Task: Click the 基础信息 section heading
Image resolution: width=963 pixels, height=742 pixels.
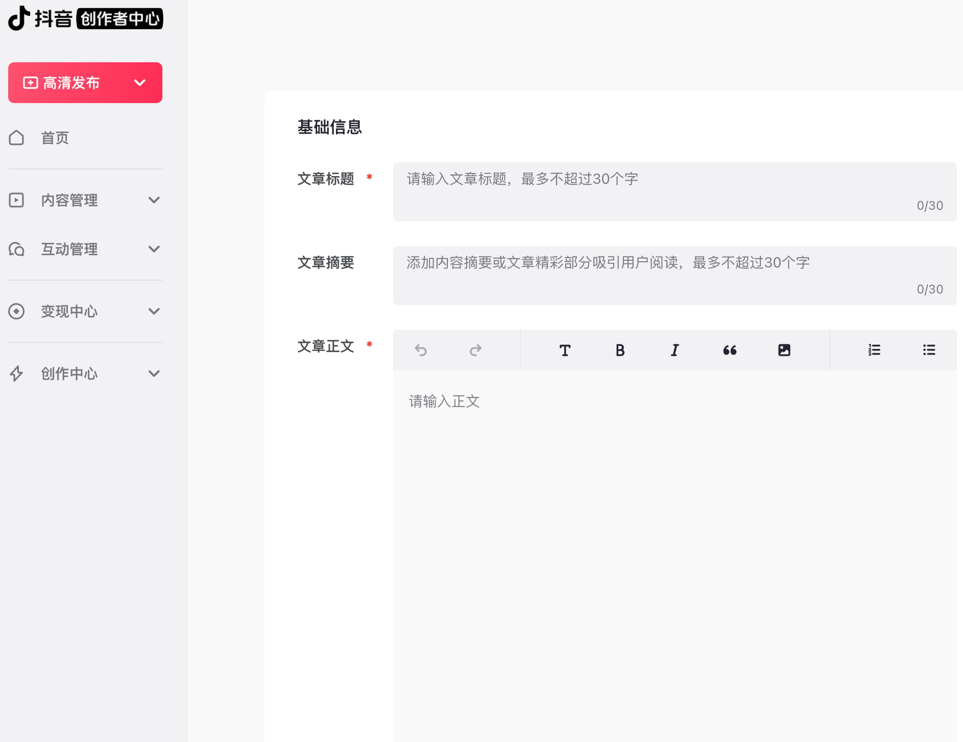Action: pos(329,127)
